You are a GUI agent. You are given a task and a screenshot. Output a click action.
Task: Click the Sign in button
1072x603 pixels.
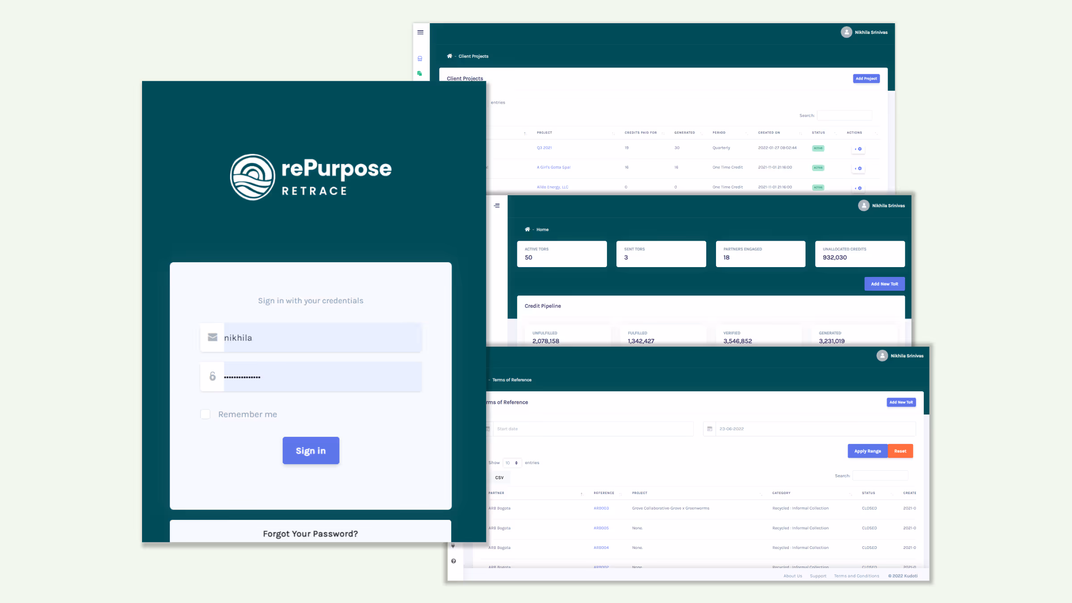[x=311, y=451]
